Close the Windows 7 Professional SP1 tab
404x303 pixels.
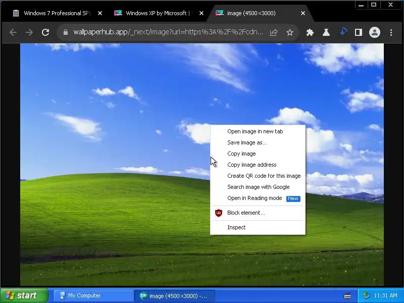coord(100,13)
